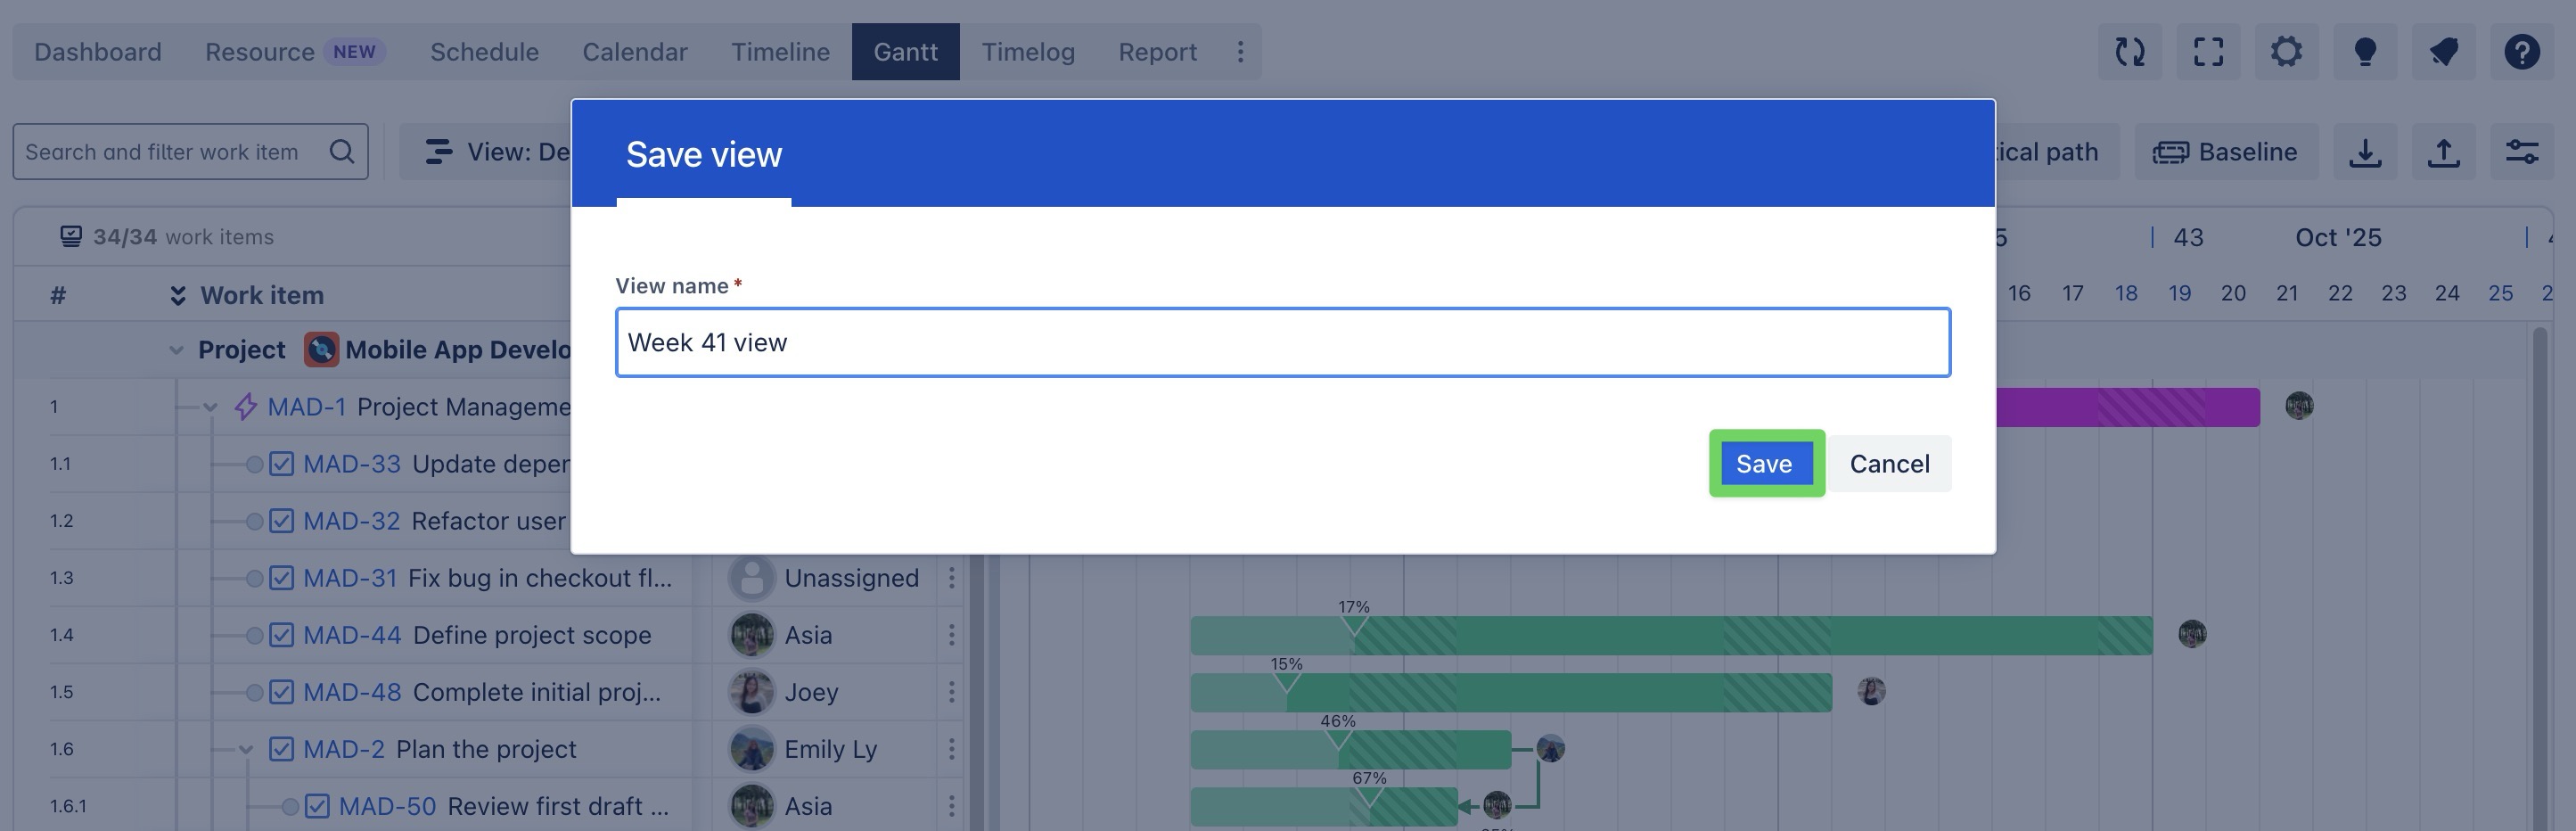Viewport: 2576px width, 831px height.
Task: Open the settings gear icon
Action: [x=2286, y=52]
